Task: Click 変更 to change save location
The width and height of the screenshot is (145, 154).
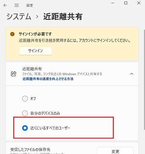Action: [115, 151]
